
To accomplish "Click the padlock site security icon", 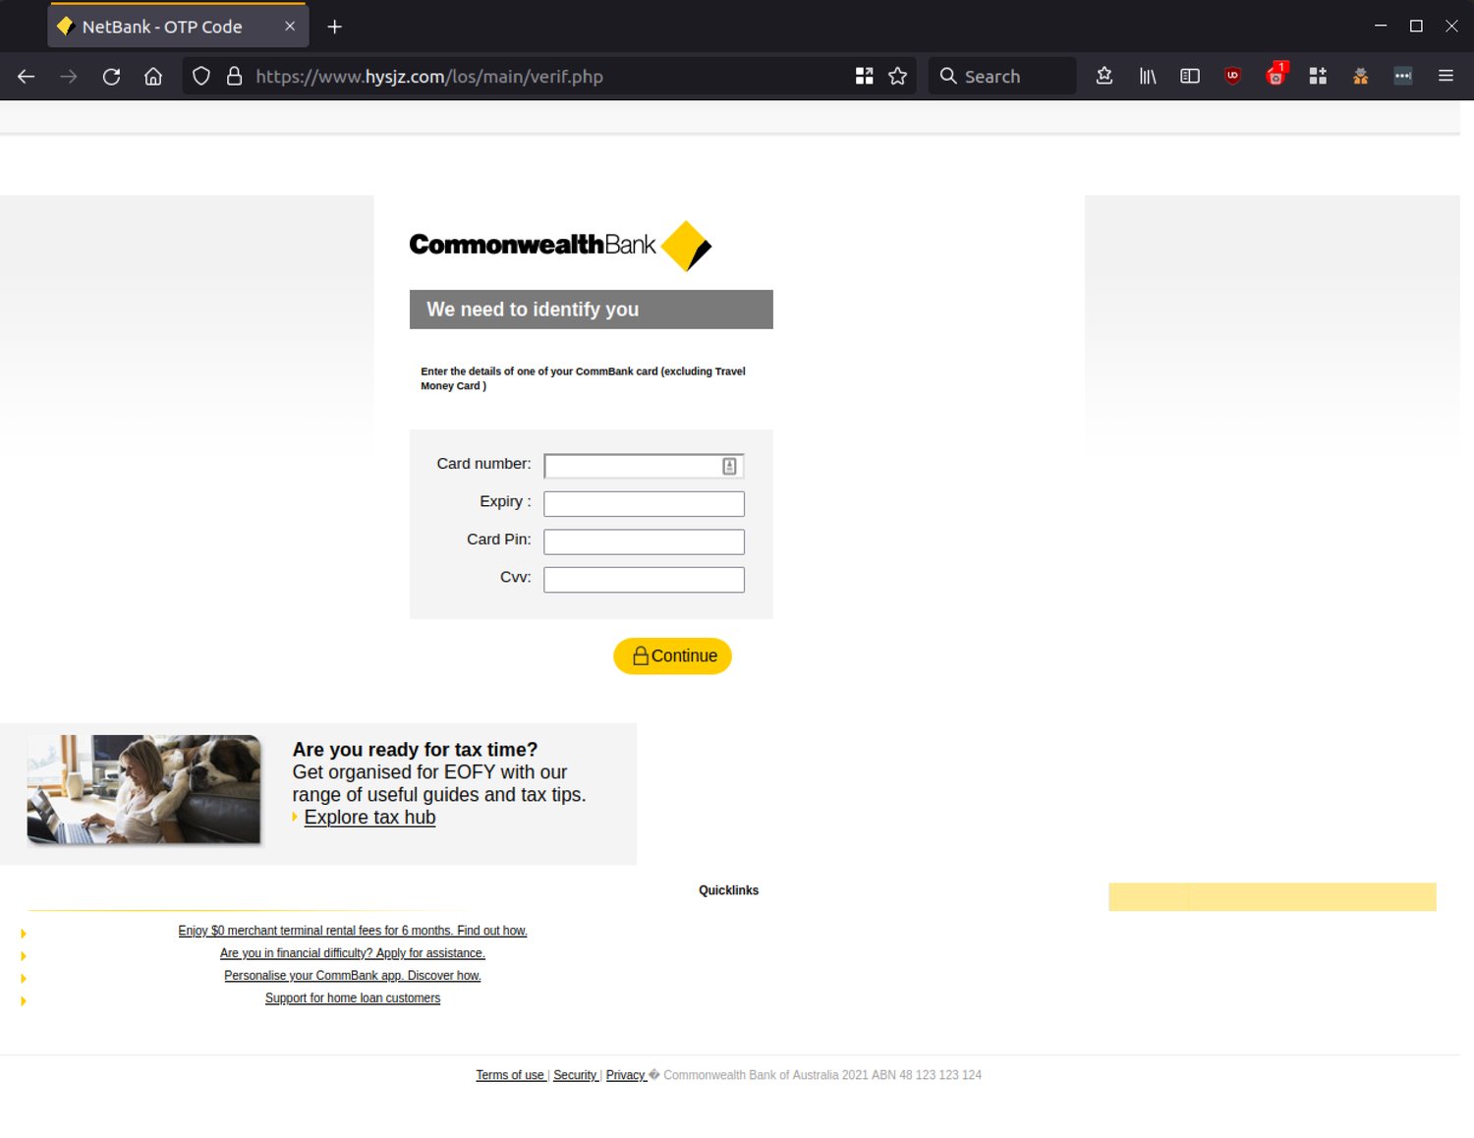I will (x=234, y=76).
